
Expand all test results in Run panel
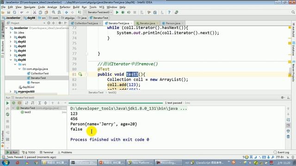coord(39,103)
